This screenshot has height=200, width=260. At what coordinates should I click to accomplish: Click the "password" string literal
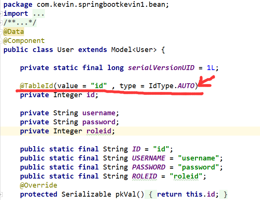pyautogui.click(x=198, y=167)
